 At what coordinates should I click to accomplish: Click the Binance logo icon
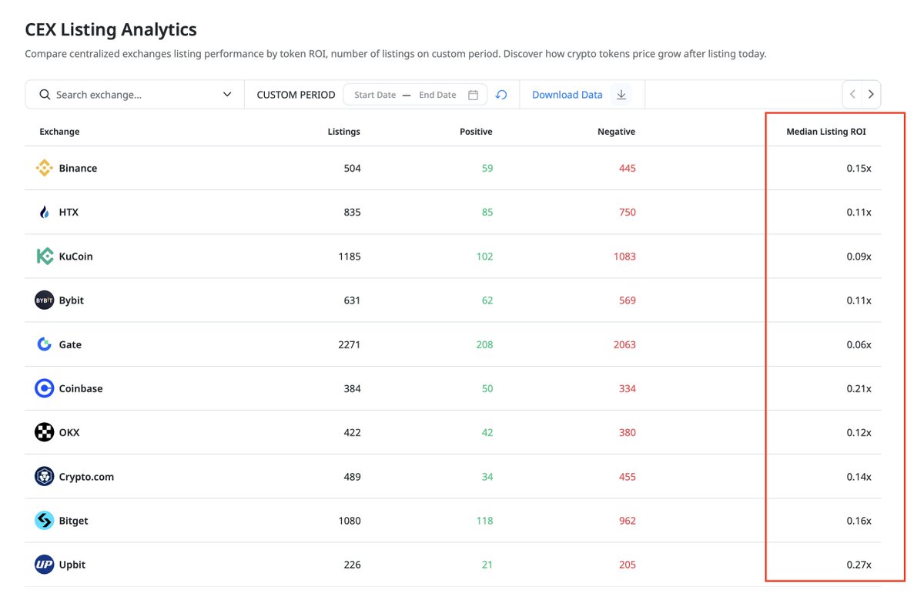coord(45,168)
